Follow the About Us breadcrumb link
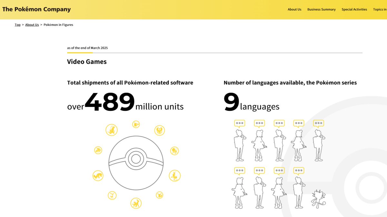The height and width of the screenshot is (217, 387). coord(32,25)
